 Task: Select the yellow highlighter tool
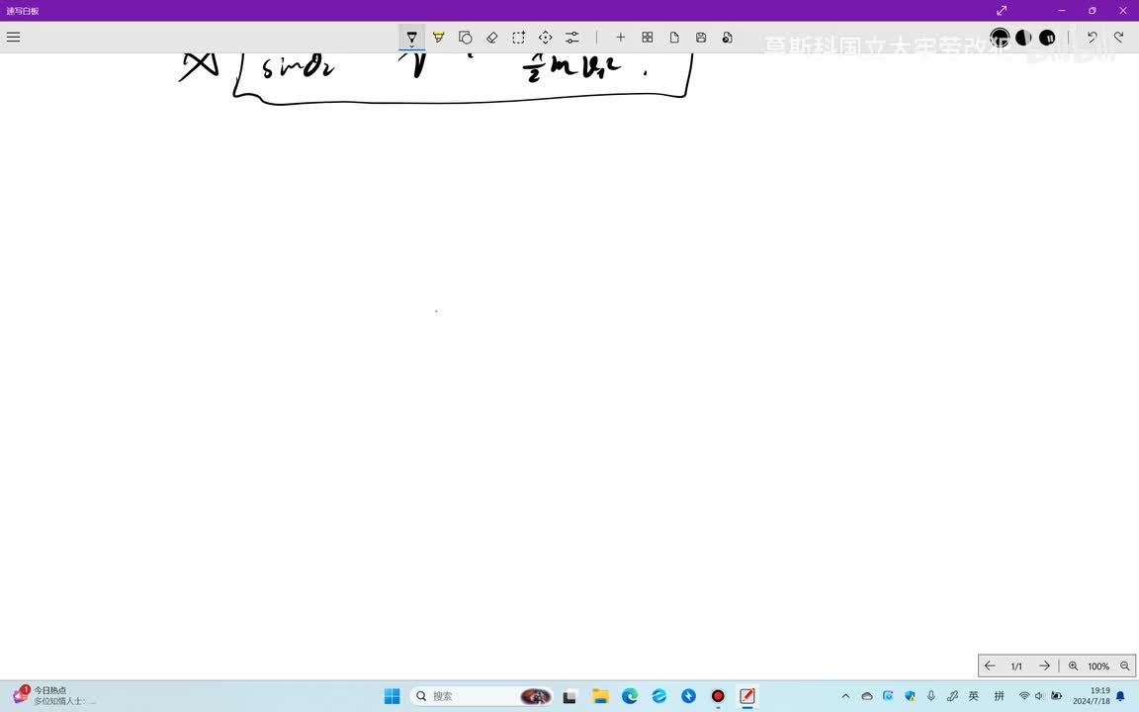(439, 37)
